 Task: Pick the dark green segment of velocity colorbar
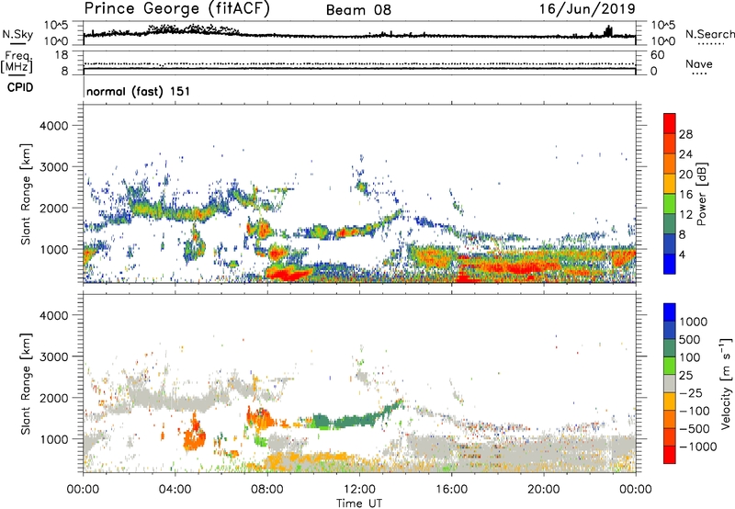pos(670,348)
